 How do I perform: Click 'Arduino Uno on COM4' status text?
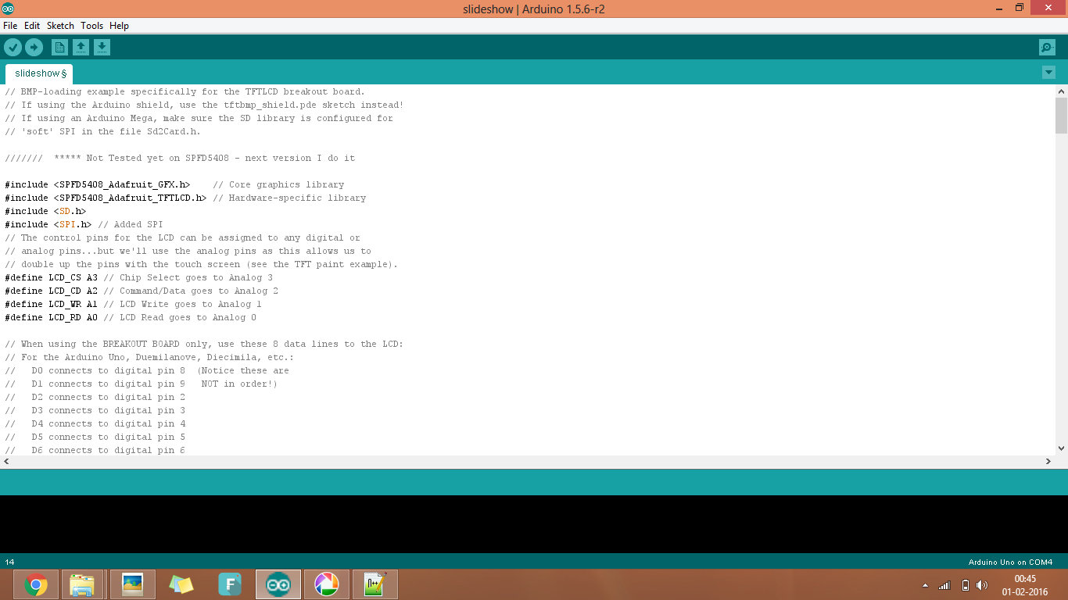[1010, 562]
